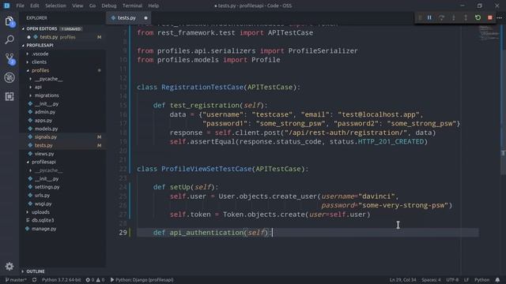The height and width of the screenshot is (284, 506).
Task: Expand the migrations folder
Action: pyautogui.click(x=47, y=95)
